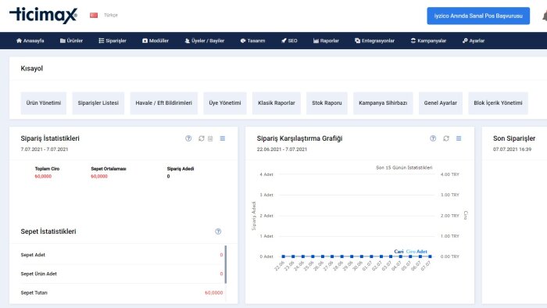This screenshot has height=308, width=547.
Task: Click the date range 22.06.2021 - 7.07.2021
Action: tap(282, 149)
